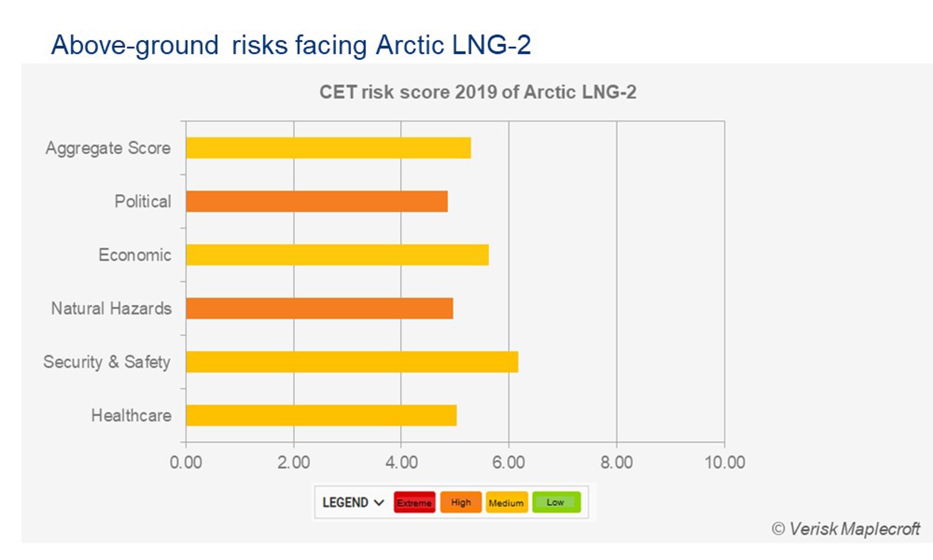The image size is (933, 560).
Task: Select the Natural Hazards bar
Action: tap(319, 309)
